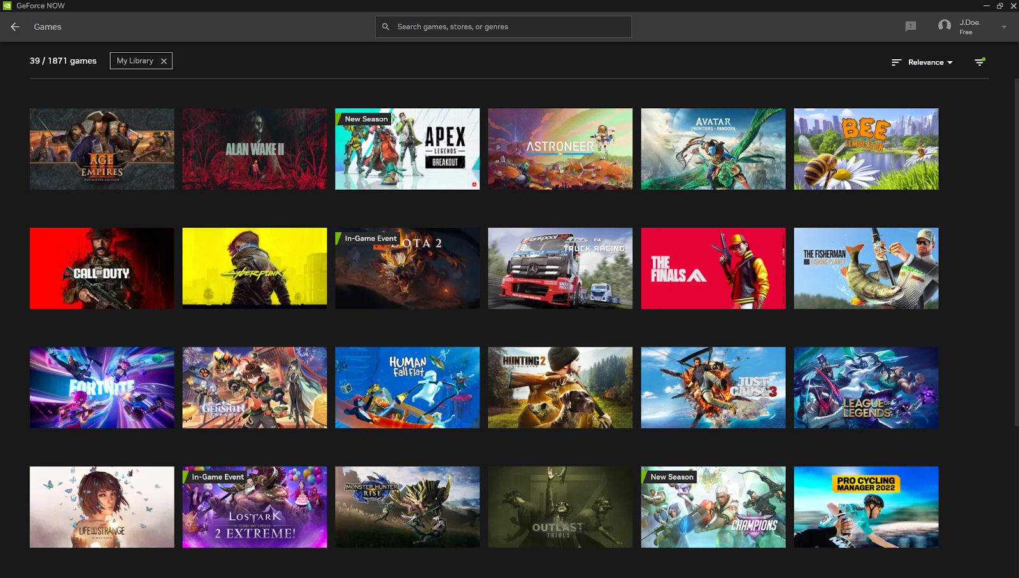Open Human Fall Flat game tile
Viewport: 1019px width, 578px height.
click(408, 388)
